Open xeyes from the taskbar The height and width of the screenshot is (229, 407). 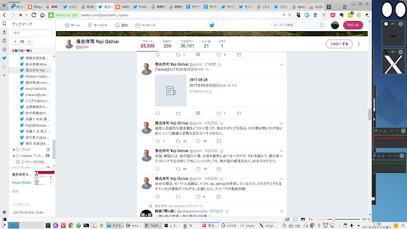tap(247, 225)
